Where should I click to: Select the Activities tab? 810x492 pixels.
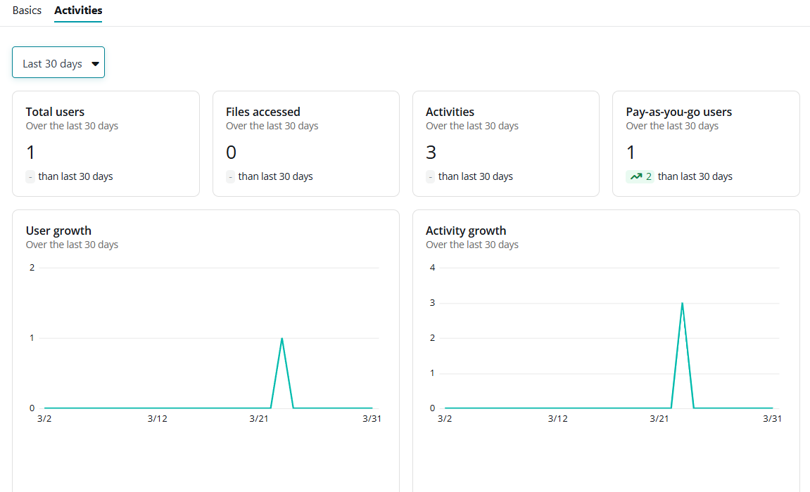[x=78, y=11]
